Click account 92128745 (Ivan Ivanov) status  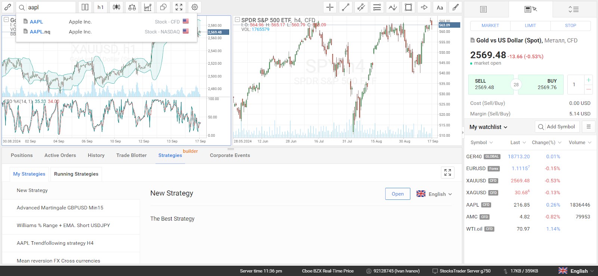pyautogui.click(x=393, y=271)
